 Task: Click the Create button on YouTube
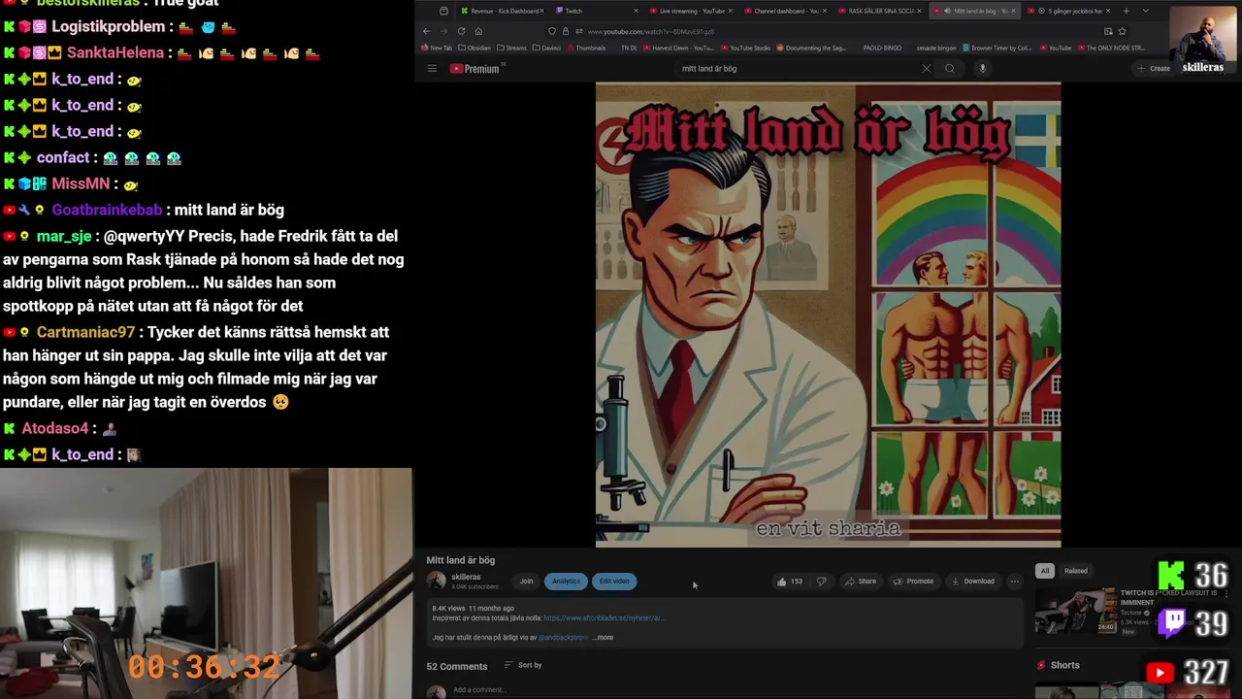click(x=1155, y=69)
